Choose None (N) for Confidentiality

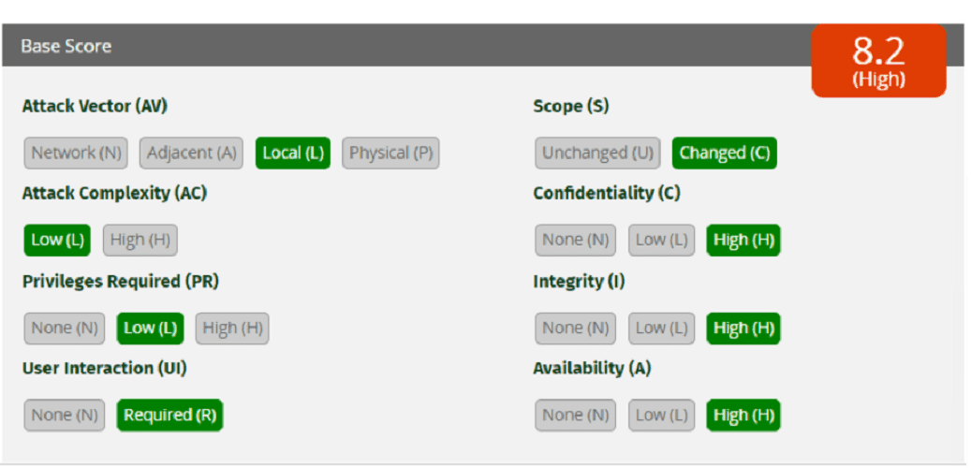point(575,241)
